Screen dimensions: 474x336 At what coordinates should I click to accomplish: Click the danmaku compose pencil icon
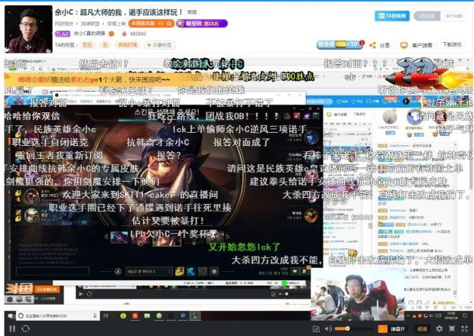point(316,329)
